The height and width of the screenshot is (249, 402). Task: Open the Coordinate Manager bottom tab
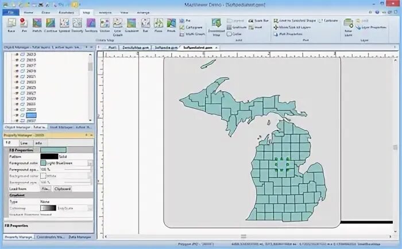tap(51, 237)
